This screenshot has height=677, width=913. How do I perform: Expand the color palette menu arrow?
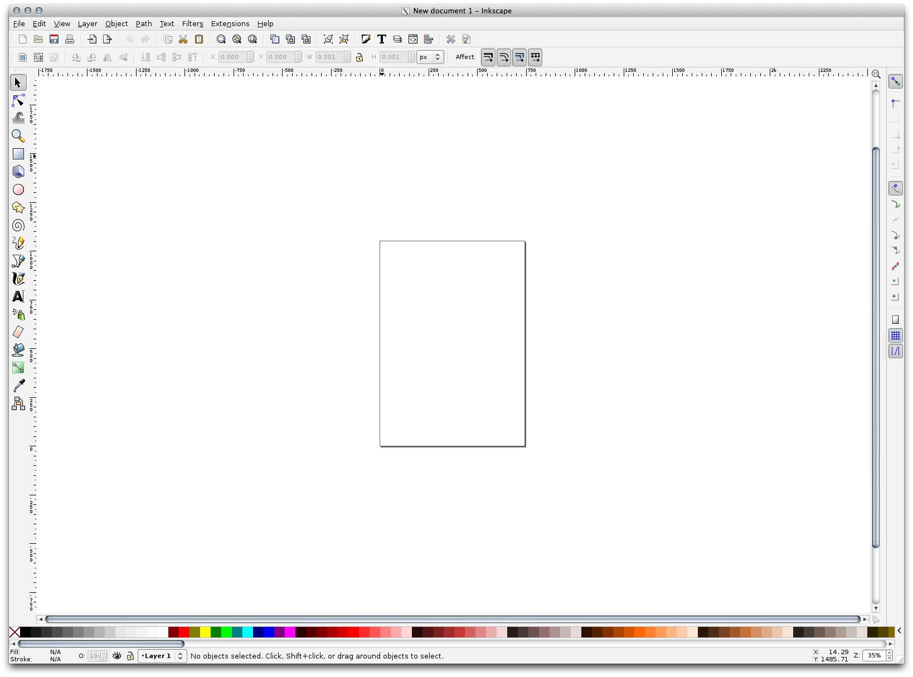[x=899, y=631]
